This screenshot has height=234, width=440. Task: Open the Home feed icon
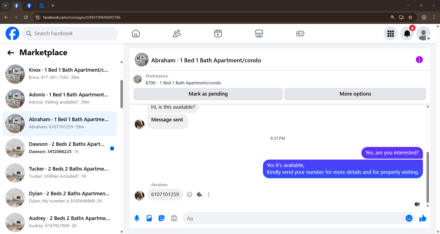click(x=136, y=34)
